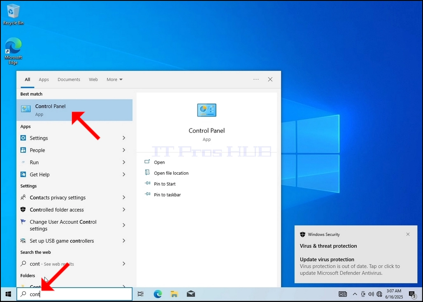Click the taskbar clock and date
Viewport: 423px width, 302px height.
click(394, 294)
